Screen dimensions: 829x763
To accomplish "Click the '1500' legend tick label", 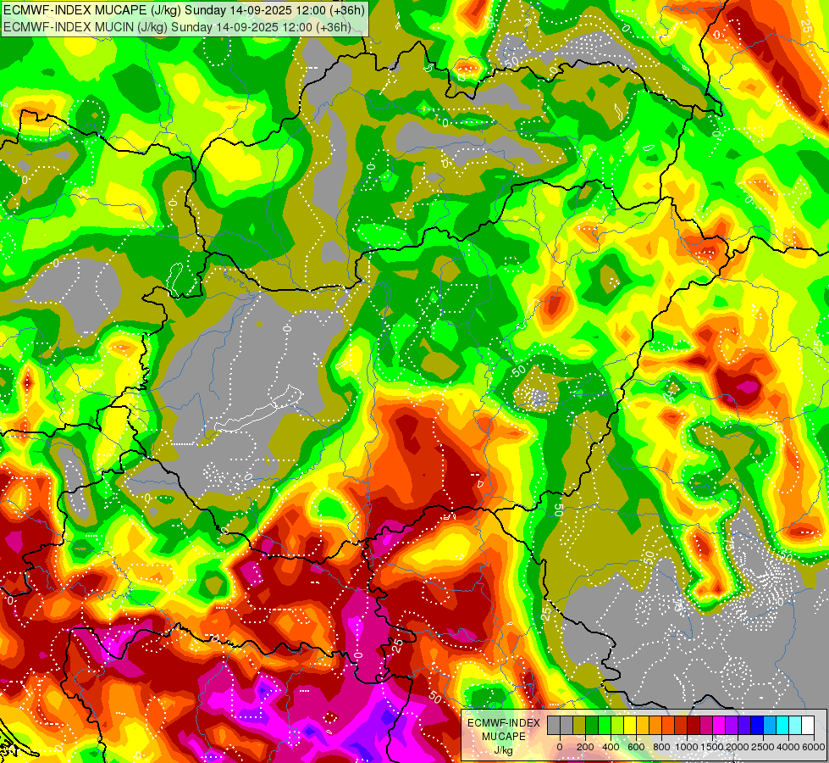I will click(713, 747).
